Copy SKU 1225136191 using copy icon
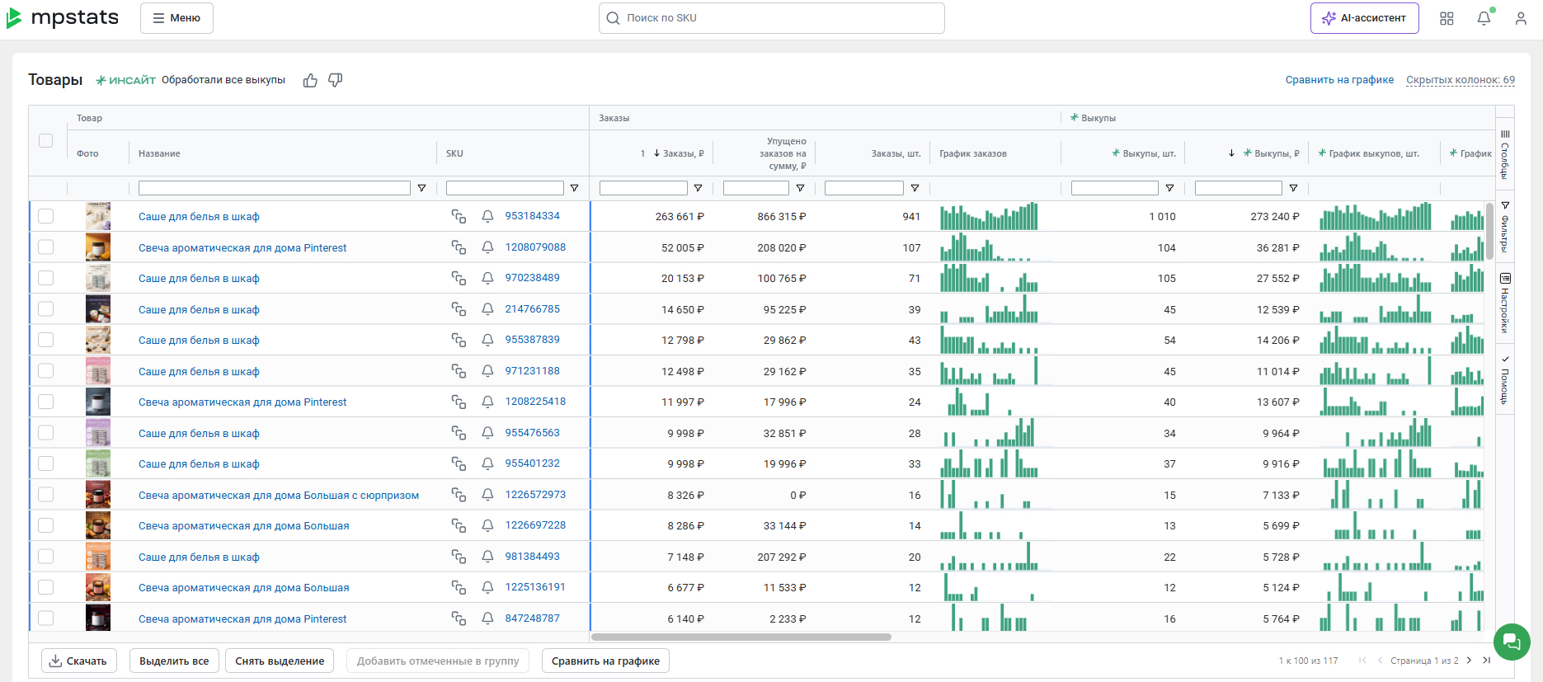1543x682 pixels. pyautogui.click(x=459, y=587)
